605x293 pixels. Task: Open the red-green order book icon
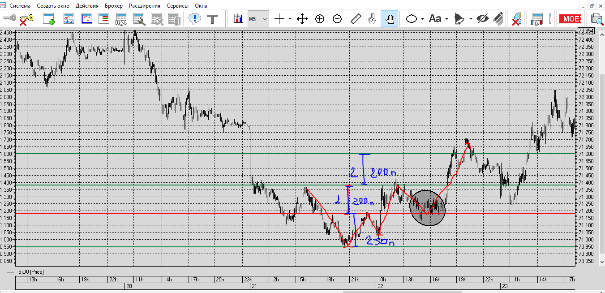point(104,19)
